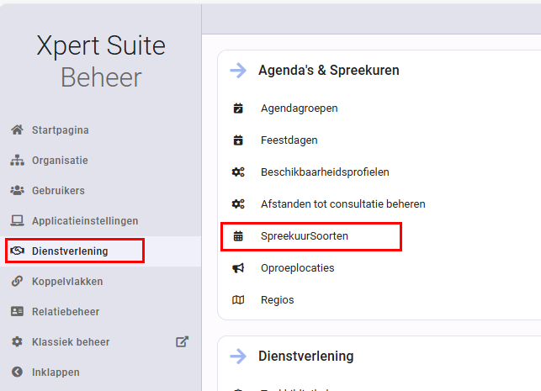Click the map icon beside Regios
Screen dimensions: 541x391
pos(238,300)
